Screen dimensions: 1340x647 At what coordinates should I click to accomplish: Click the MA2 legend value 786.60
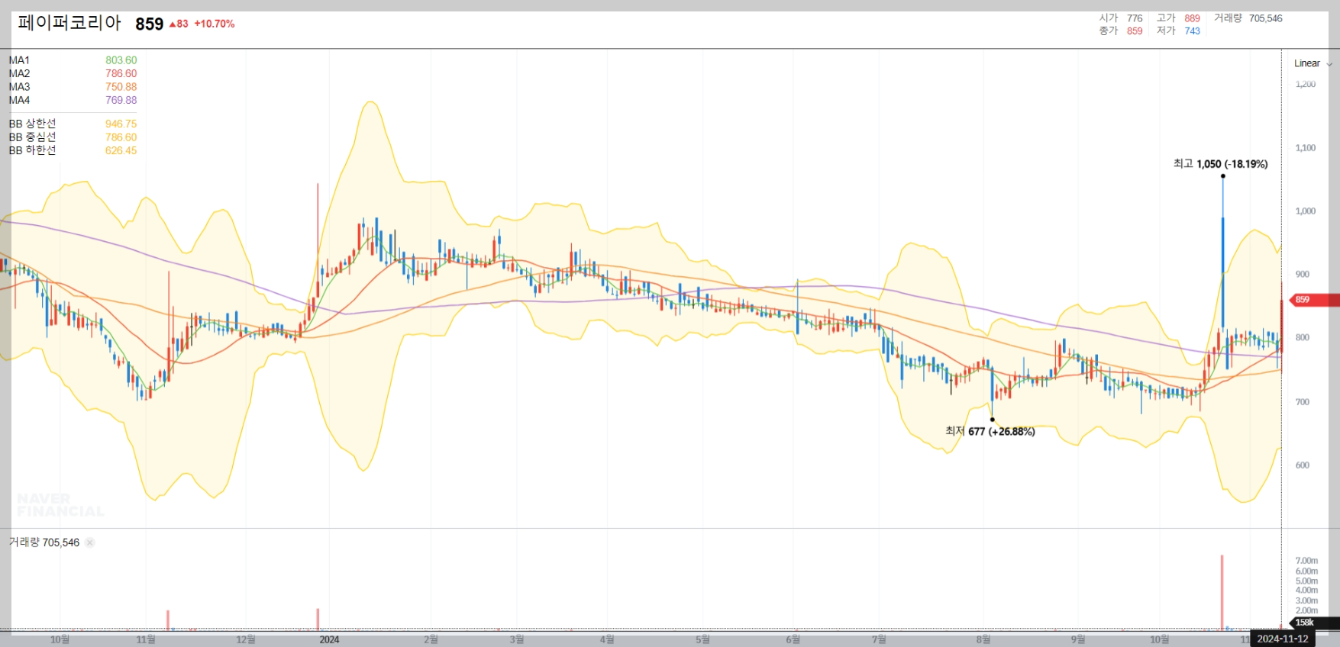click(x=121, y=73)
